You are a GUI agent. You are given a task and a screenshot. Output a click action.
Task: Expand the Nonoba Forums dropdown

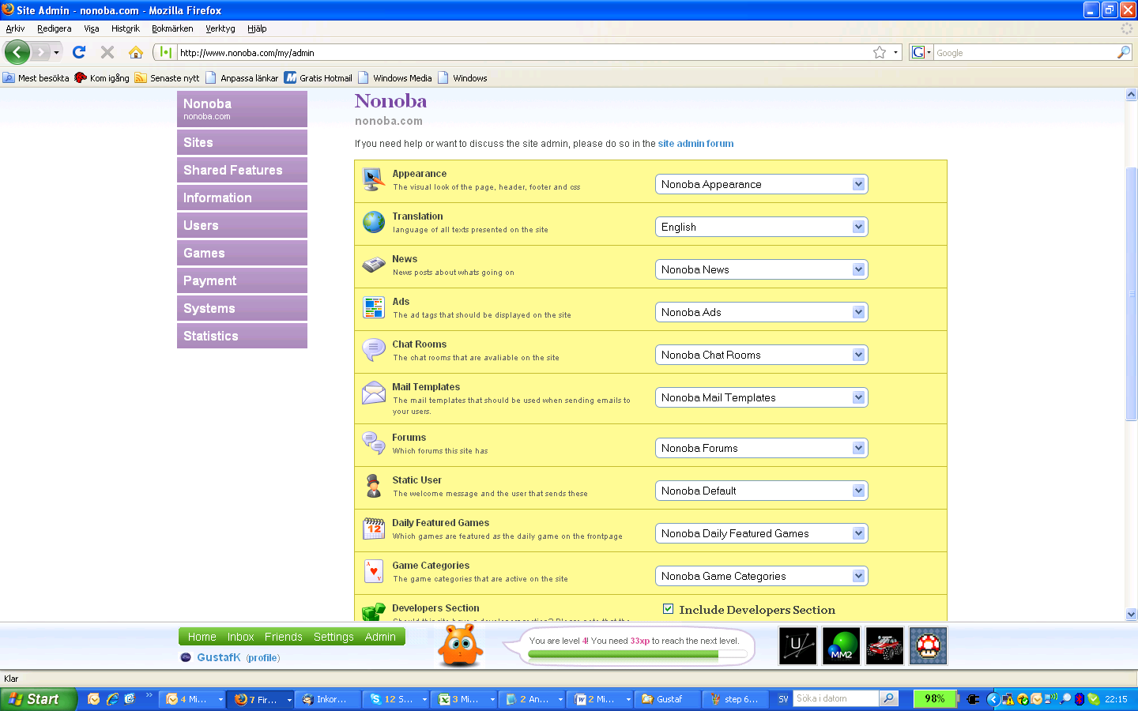[x=762, y=448]
